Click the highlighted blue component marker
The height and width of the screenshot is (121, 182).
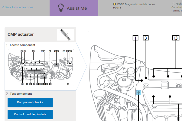pos(138,93)
